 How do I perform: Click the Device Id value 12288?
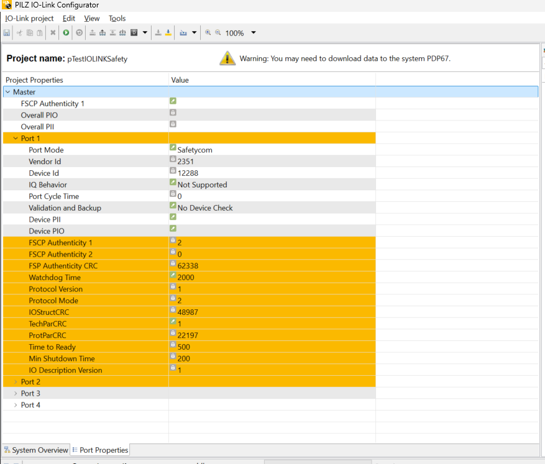tap(188, 173)
